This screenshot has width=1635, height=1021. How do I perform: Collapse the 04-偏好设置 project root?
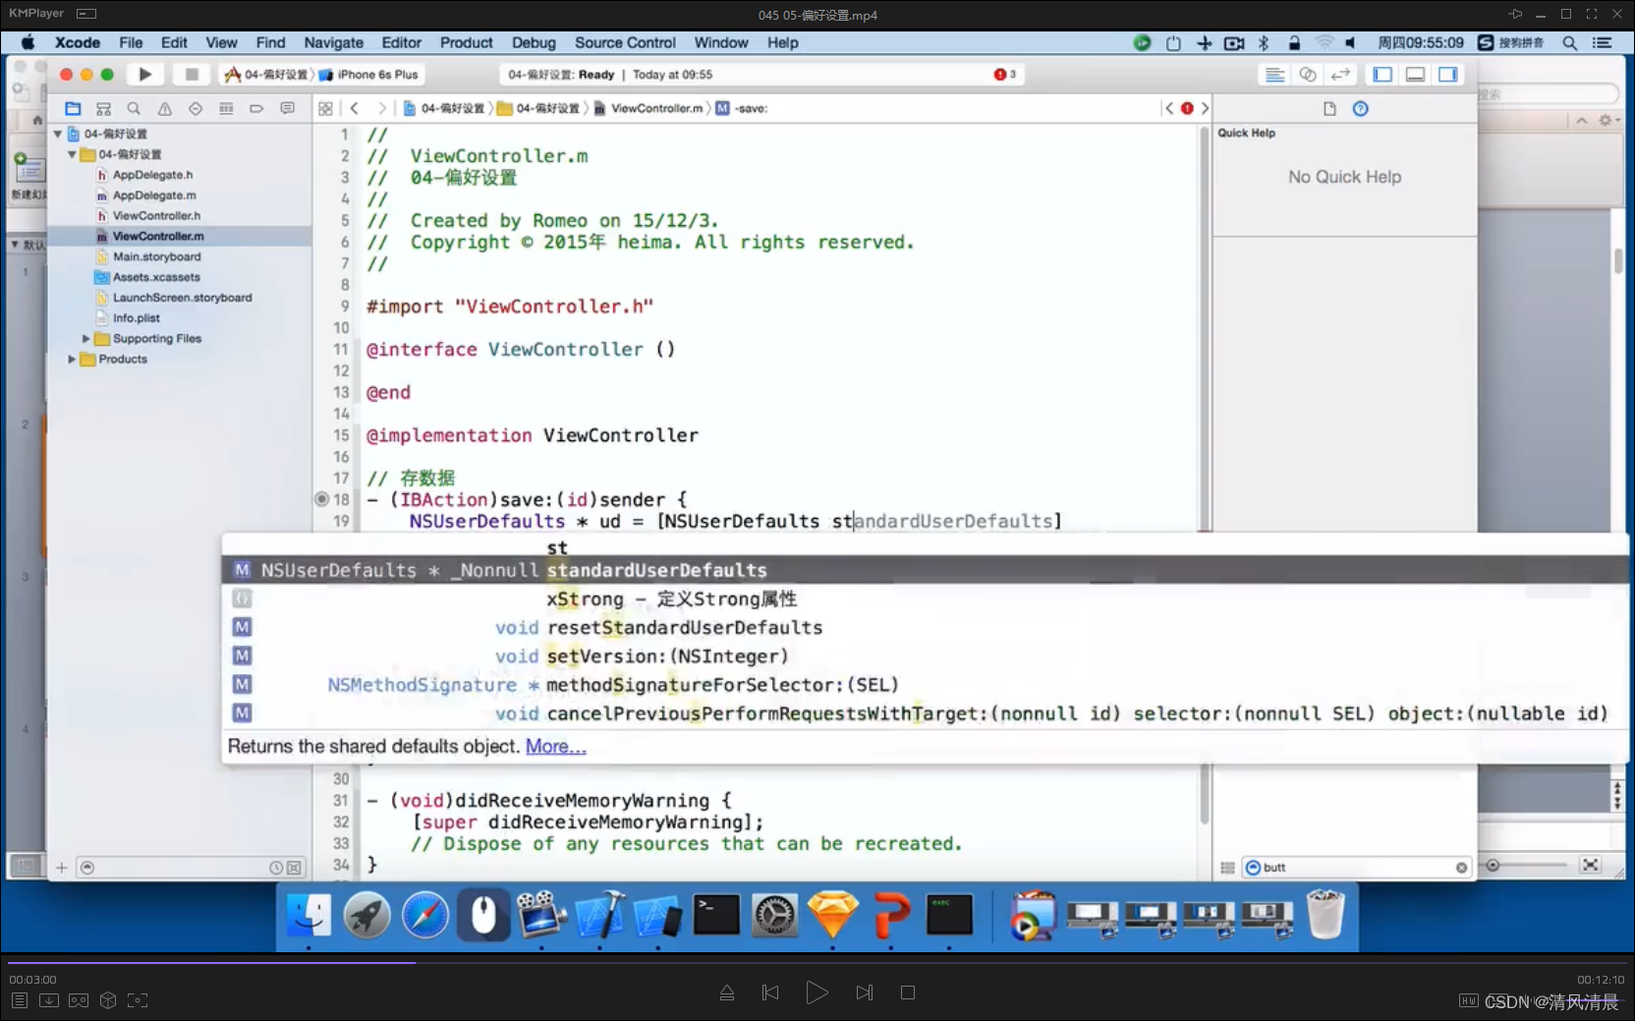pyautogui.click(x=58, y=135)
